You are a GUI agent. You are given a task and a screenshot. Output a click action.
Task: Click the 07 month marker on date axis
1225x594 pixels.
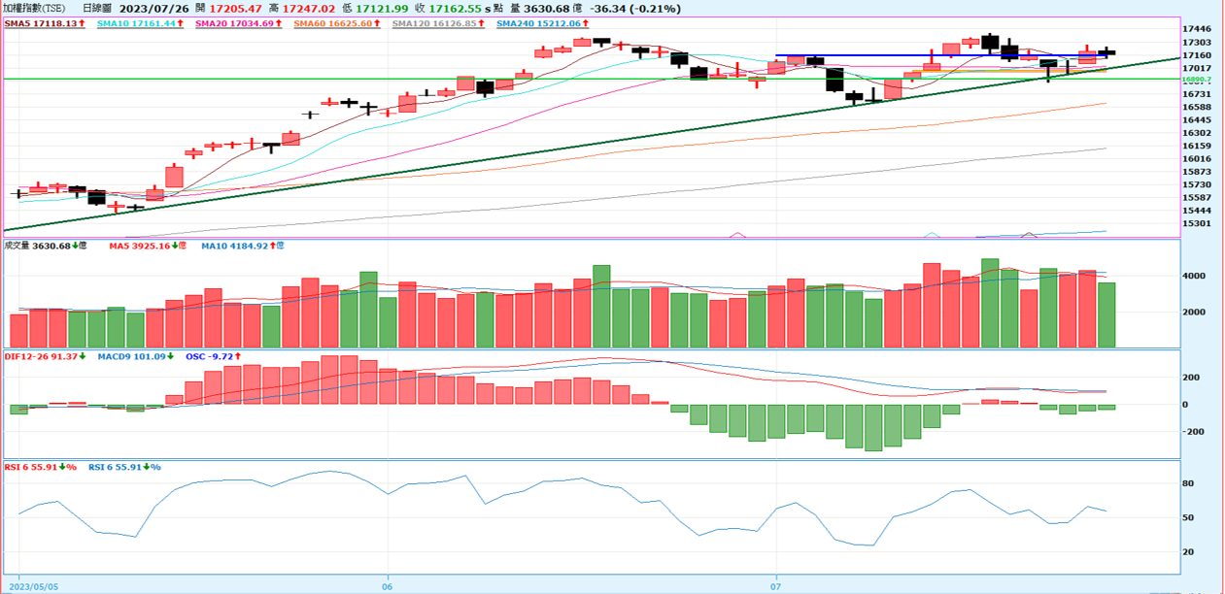[776, 586]
